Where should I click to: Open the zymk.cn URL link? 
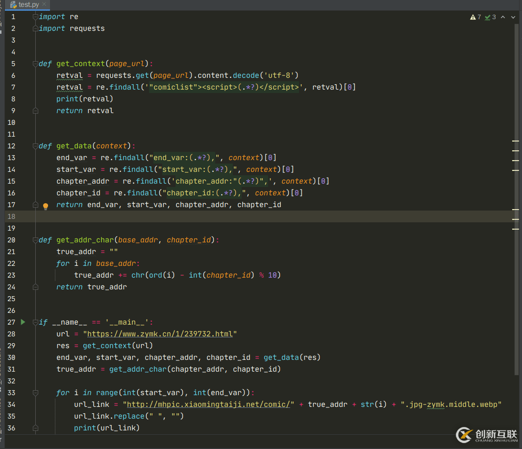click(x=160, y=334)
